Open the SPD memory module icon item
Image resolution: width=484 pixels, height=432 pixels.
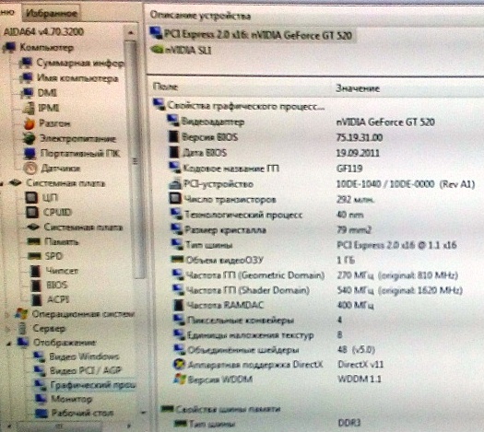pyautogui.click(x=45, y=256)
